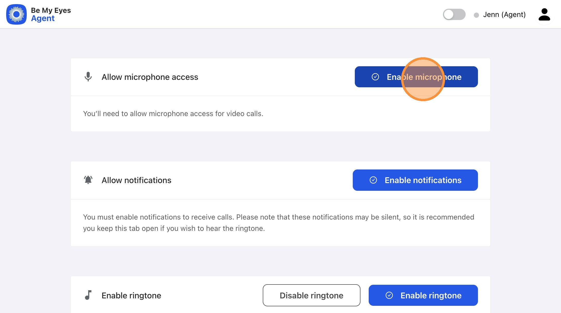
Task: Click the Jenn (Agent) name label
Action: point(504,15)
